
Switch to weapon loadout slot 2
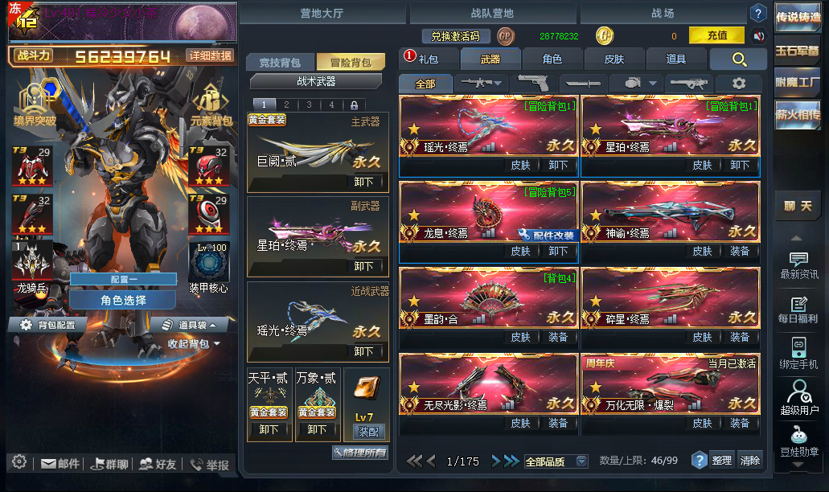(x=286, y=105)
